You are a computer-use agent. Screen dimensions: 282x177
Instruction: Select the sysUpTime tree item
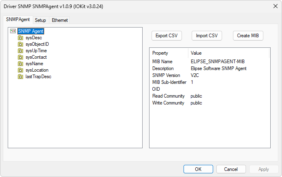click(x=36, y=51)
